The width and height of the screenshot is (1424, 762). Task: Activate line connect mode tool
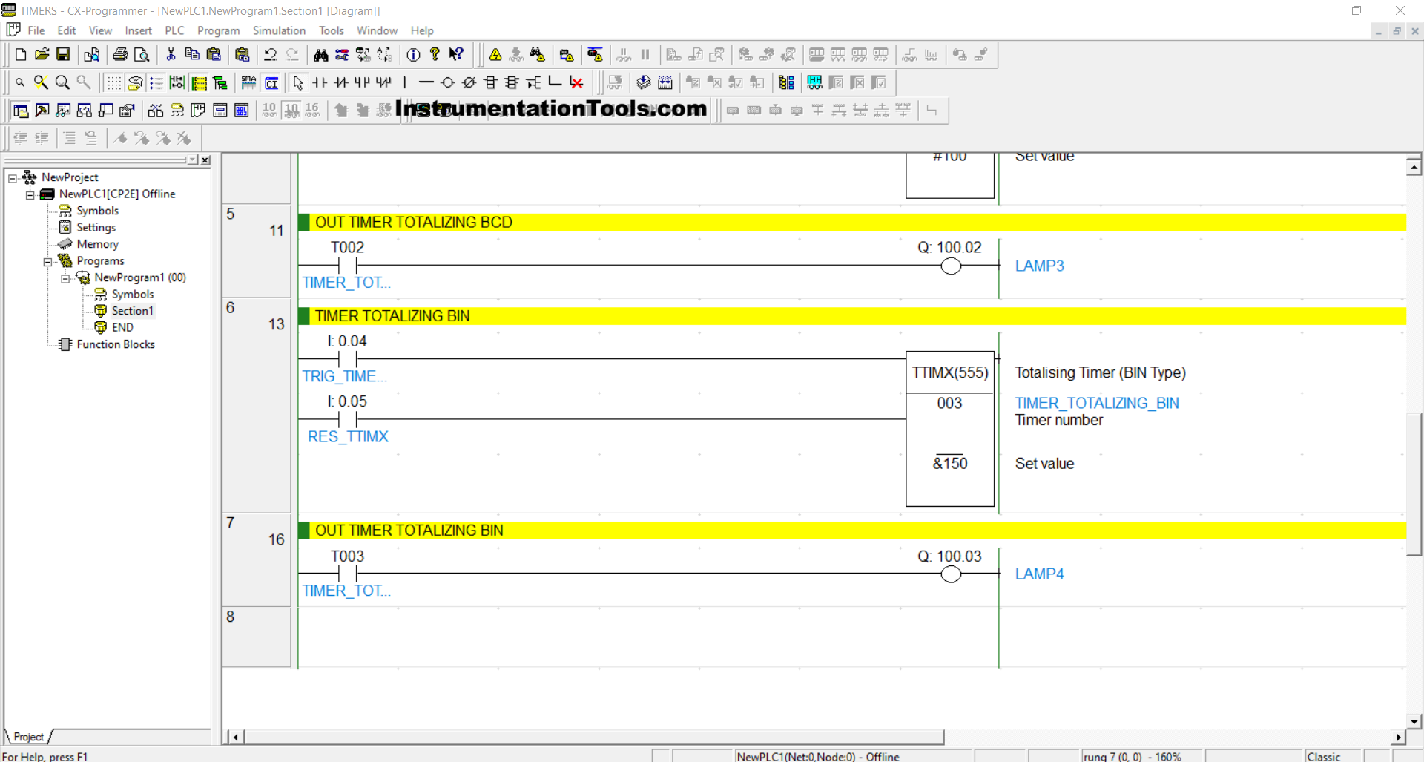tap(555, 82)
